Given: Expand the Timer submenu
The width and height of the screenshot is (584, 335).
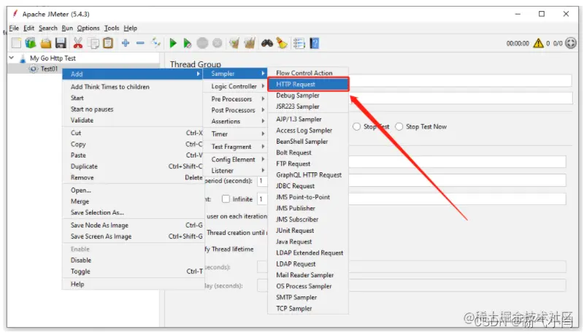Looking at the screenshot, I should click(x=235, y=134).
